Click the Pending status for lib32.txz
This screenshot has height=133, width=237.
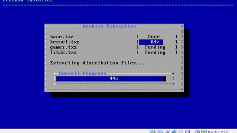coord(155,52)
